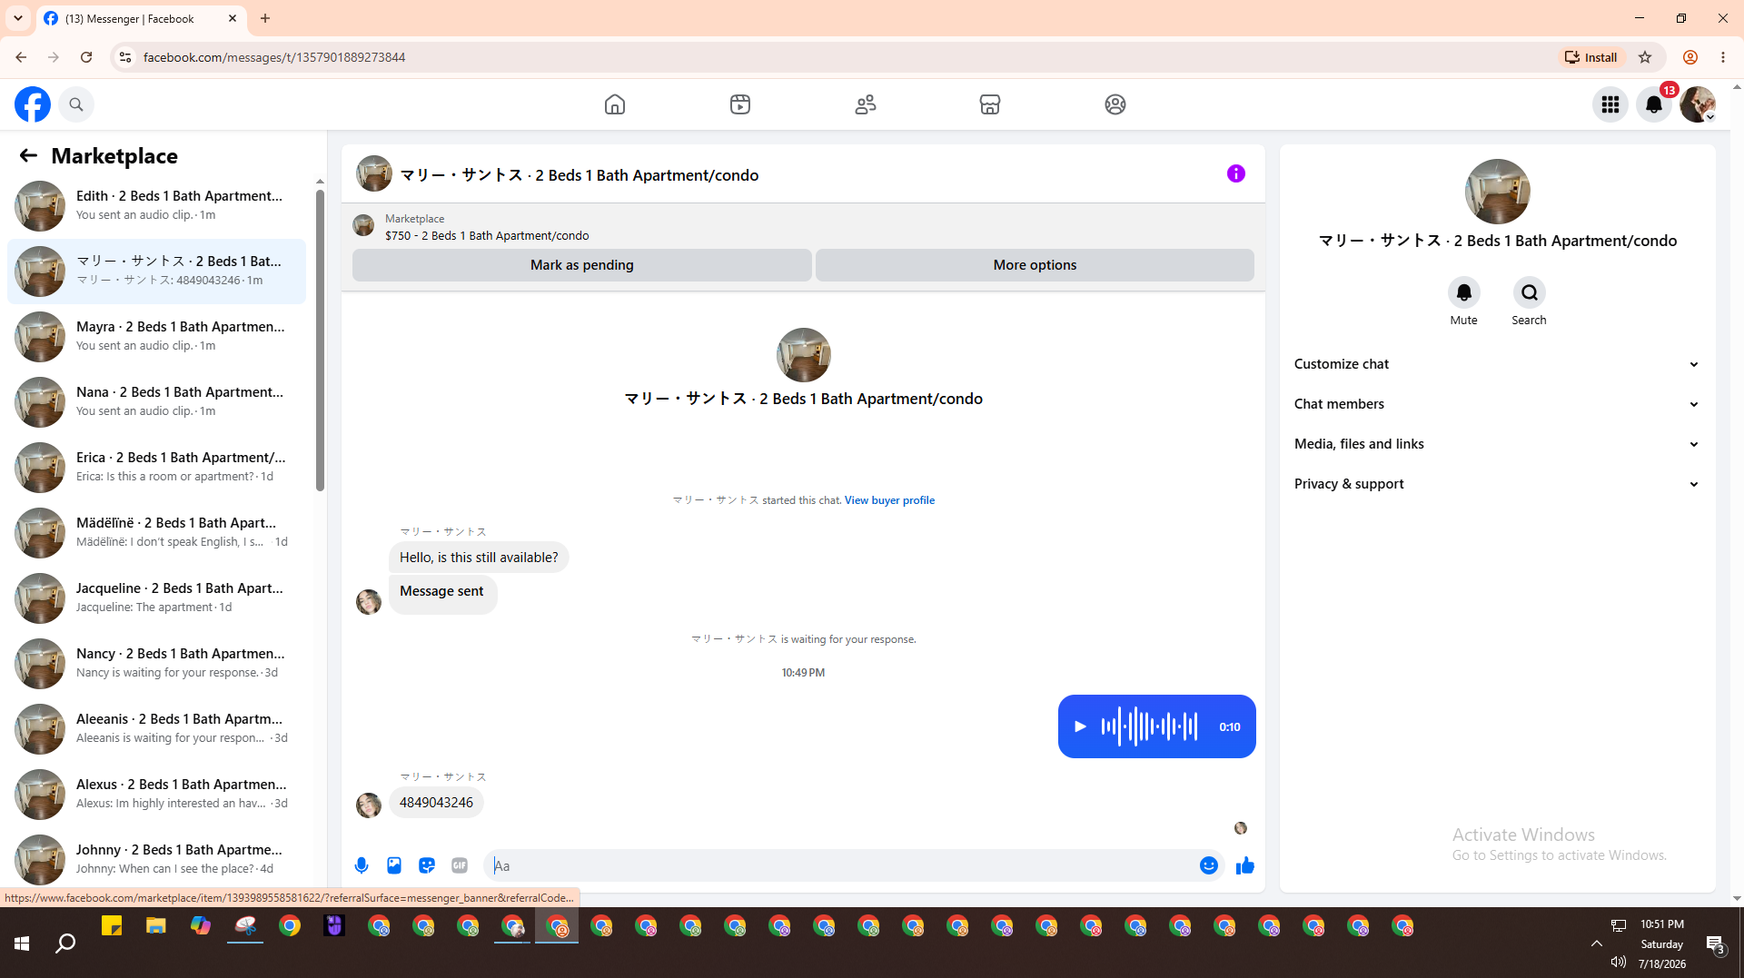Open account profile picture menu

[x=1698, y=104]
